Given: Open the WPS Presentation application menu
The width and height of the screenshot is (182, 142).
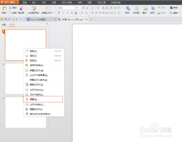Looking at the screenshot, I should 9,2.
